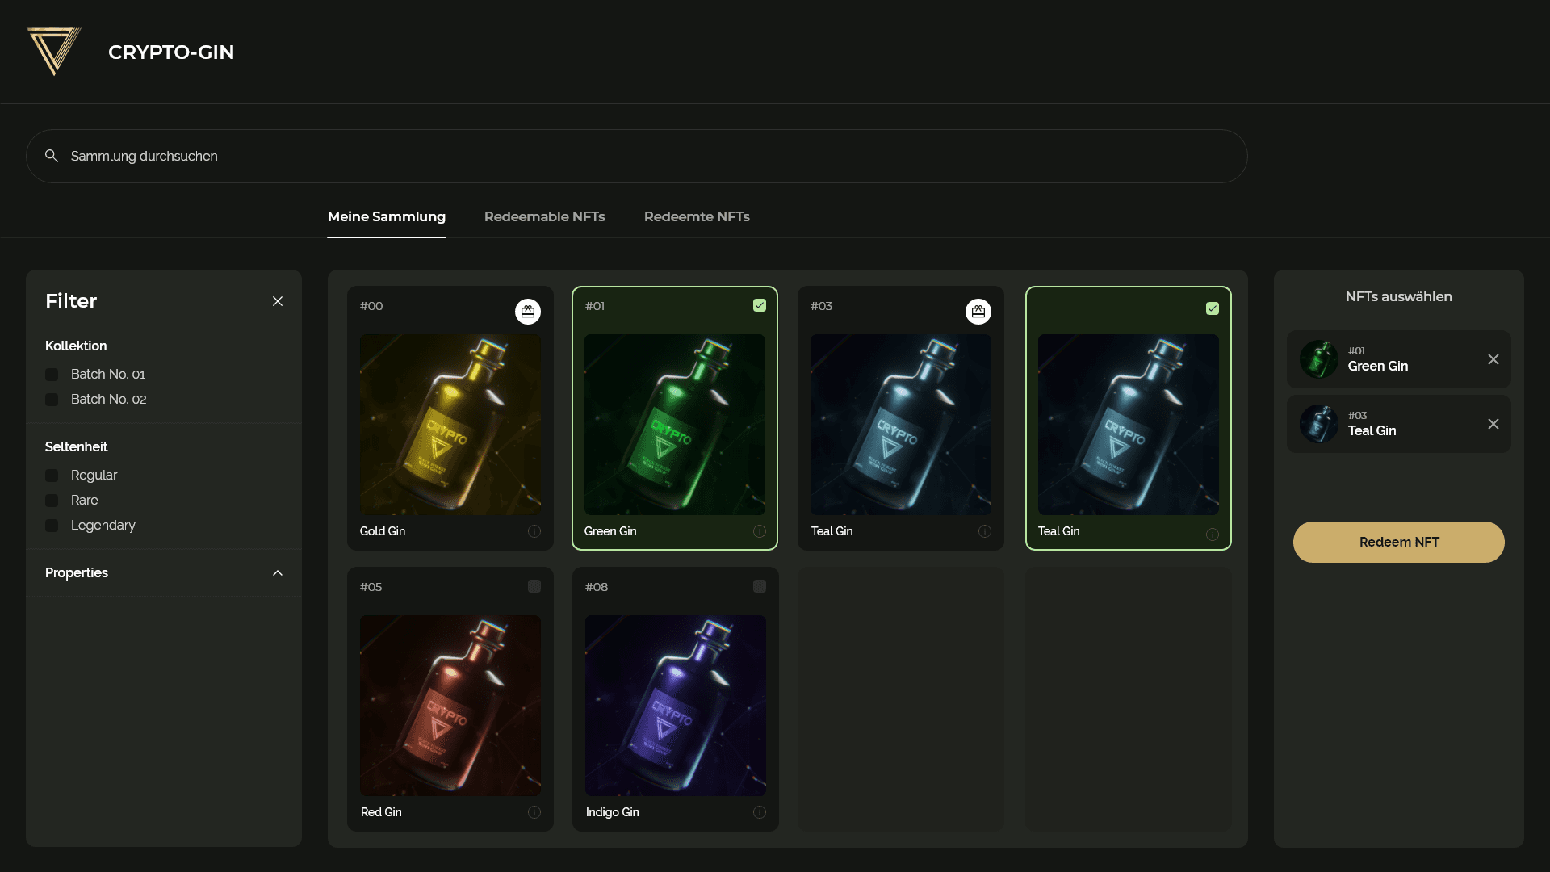Image resolution: width=1550 pixels, height=872 pixels.
Task: Switch to the Redeemable NFTs tab
Action: pyautogui.click(x=544, y=216)
